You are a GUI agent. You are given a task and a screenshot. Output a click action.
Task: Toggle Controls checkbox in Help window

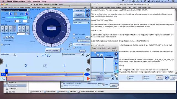coord(128,76)
